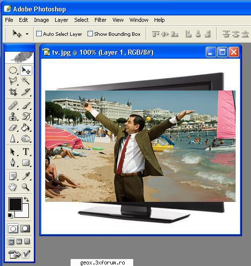
Task: Switch to Standard Screen Mode
Action: 11,242
